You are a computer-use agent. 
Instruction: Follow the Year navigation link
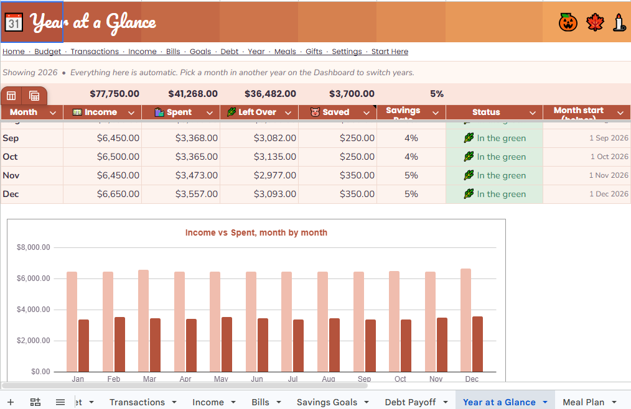256,52
